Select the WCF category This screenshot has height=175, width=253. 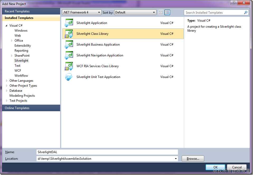[x=18, y=71]
